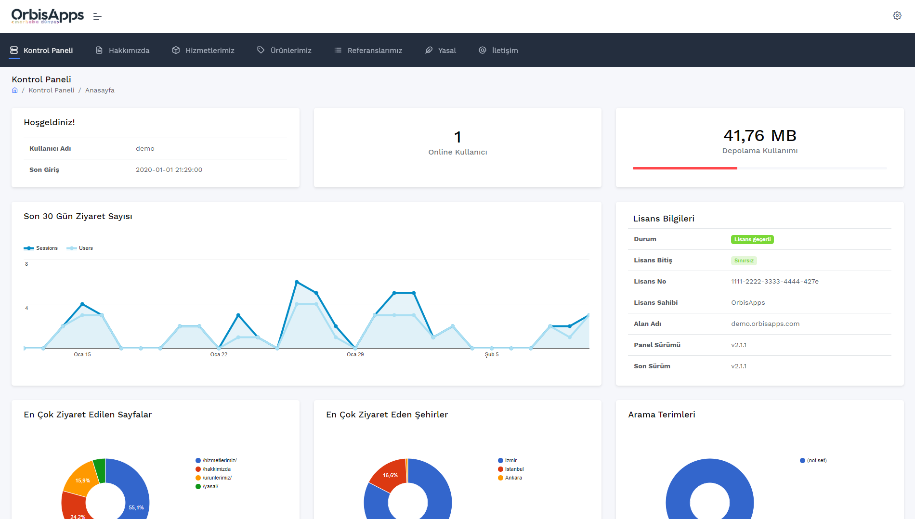Click the 15,9% orange pie slice
The height and width of the screenshot is (519, 915).
(83, 480)
